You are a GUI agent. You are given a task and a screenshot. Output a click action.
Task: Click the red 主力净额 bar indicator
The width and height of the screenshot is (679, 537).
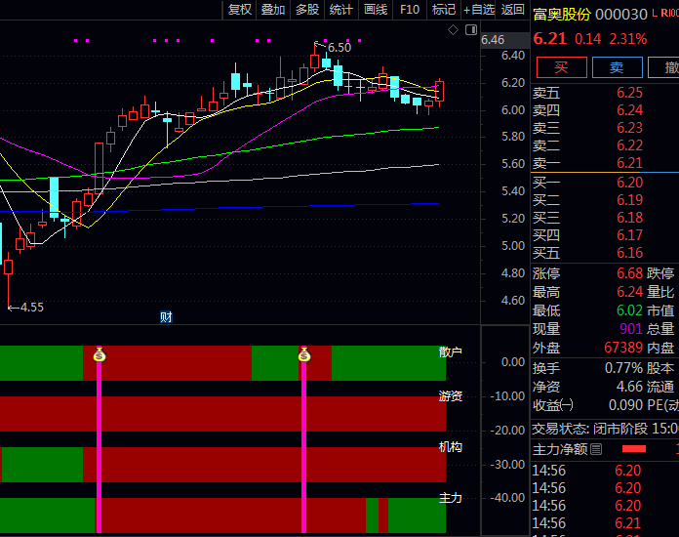click(x=634, y=449)
